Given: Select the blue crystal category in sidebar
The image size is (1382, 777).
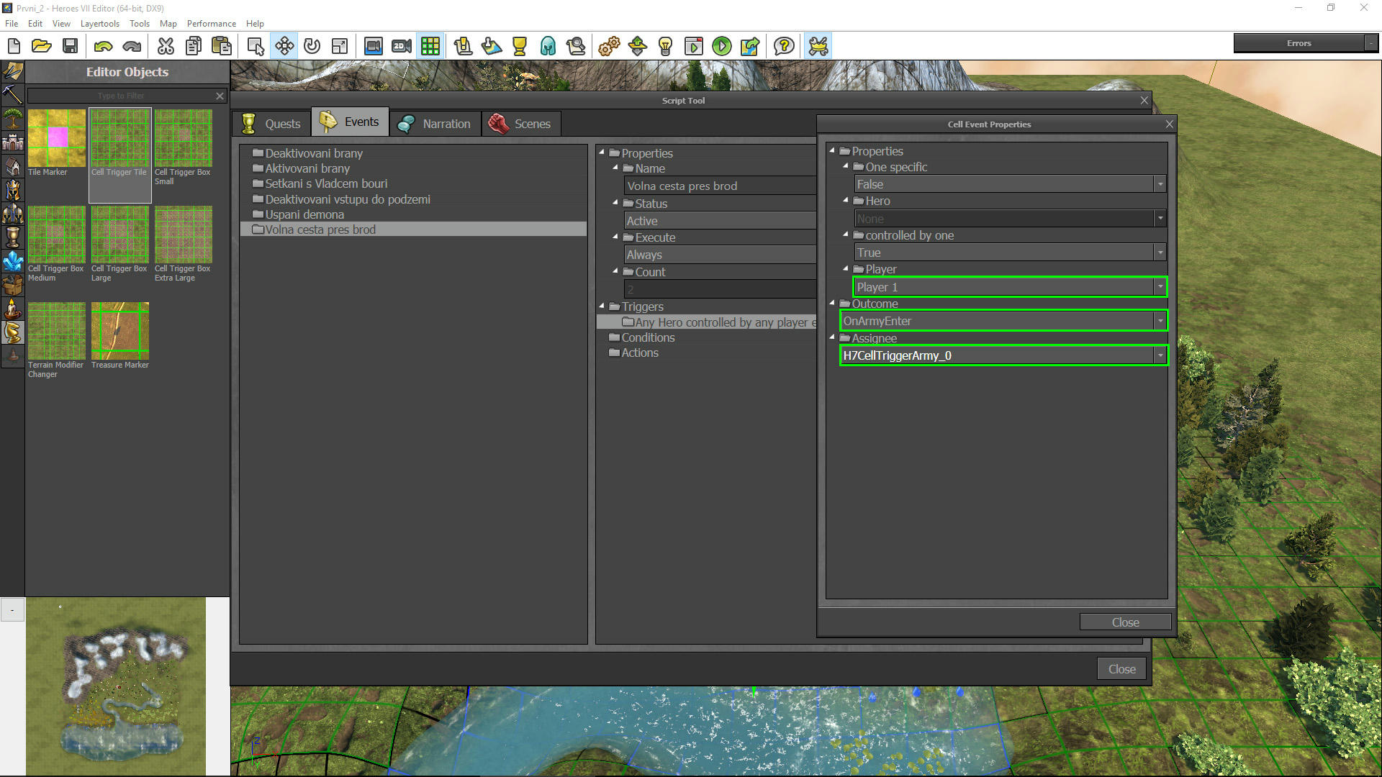Looking at the screenshot, I should pos(12,260).
